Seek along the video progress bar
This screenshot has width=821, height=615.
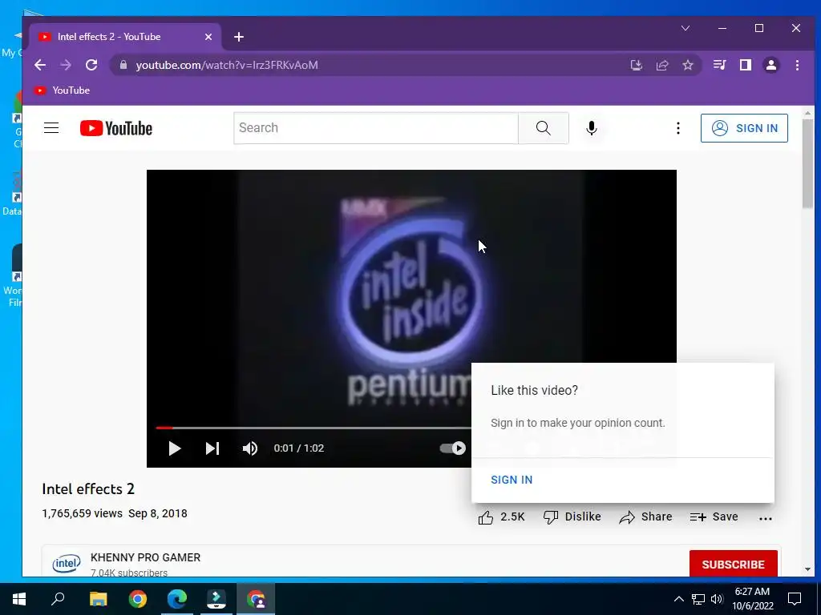[x=313, y=428]
